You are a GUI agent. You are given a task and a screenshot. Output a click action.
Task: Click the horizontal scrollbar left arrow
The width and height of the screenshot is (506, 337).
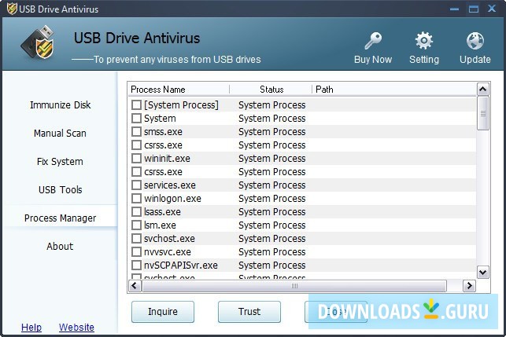point(135,286)
